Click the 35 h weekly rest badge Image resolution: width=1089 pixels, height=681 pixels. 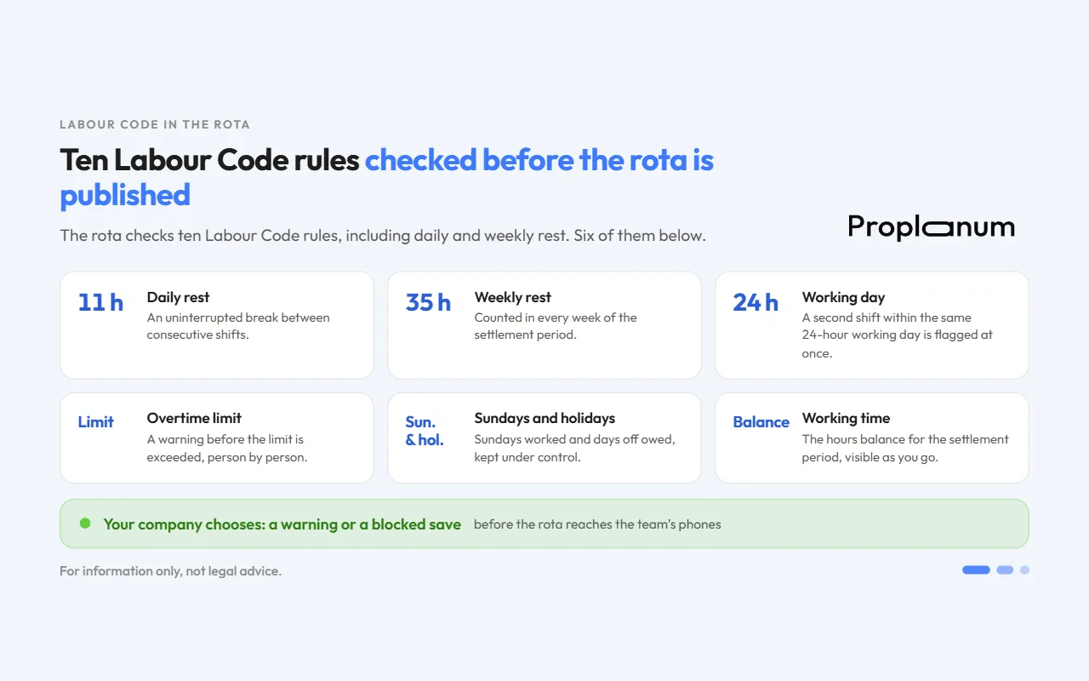[x=429, y=302]
